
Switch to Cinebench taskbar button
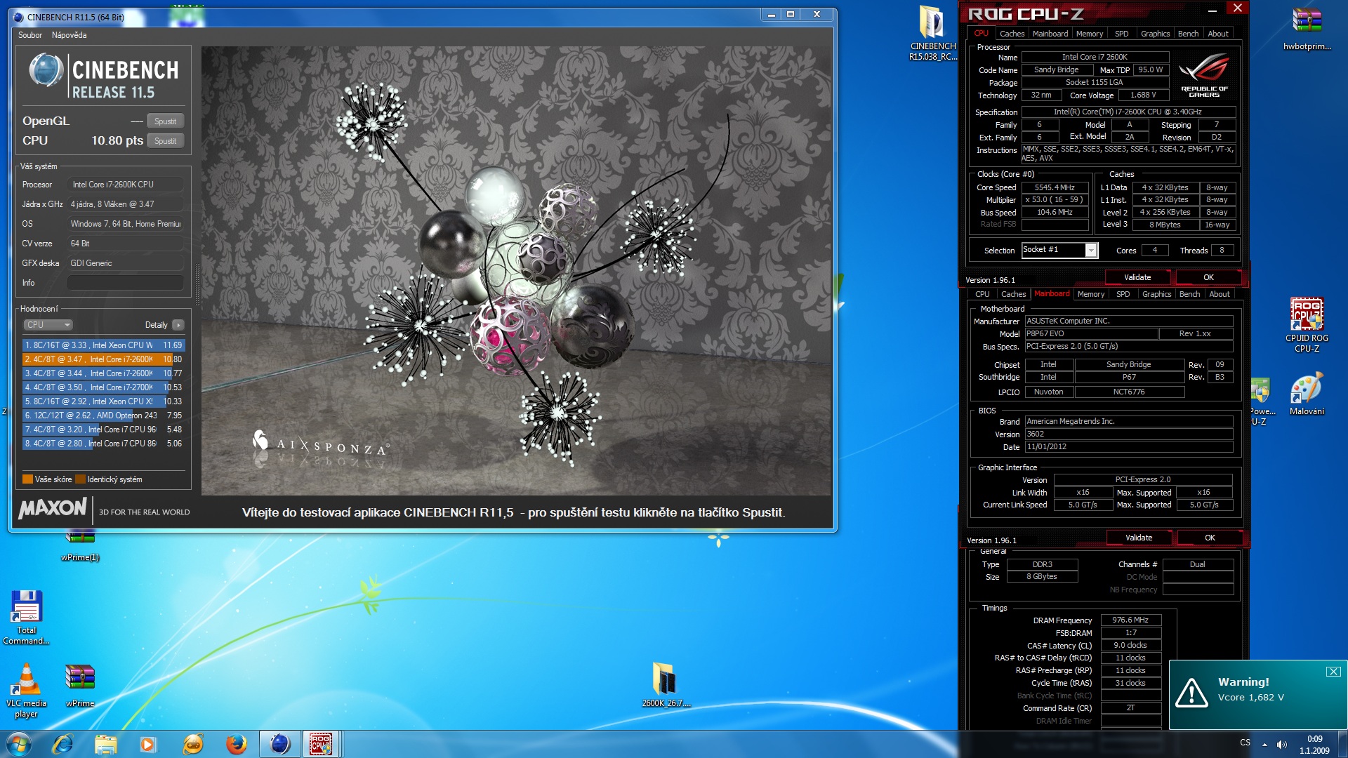[x=279, y=744]
